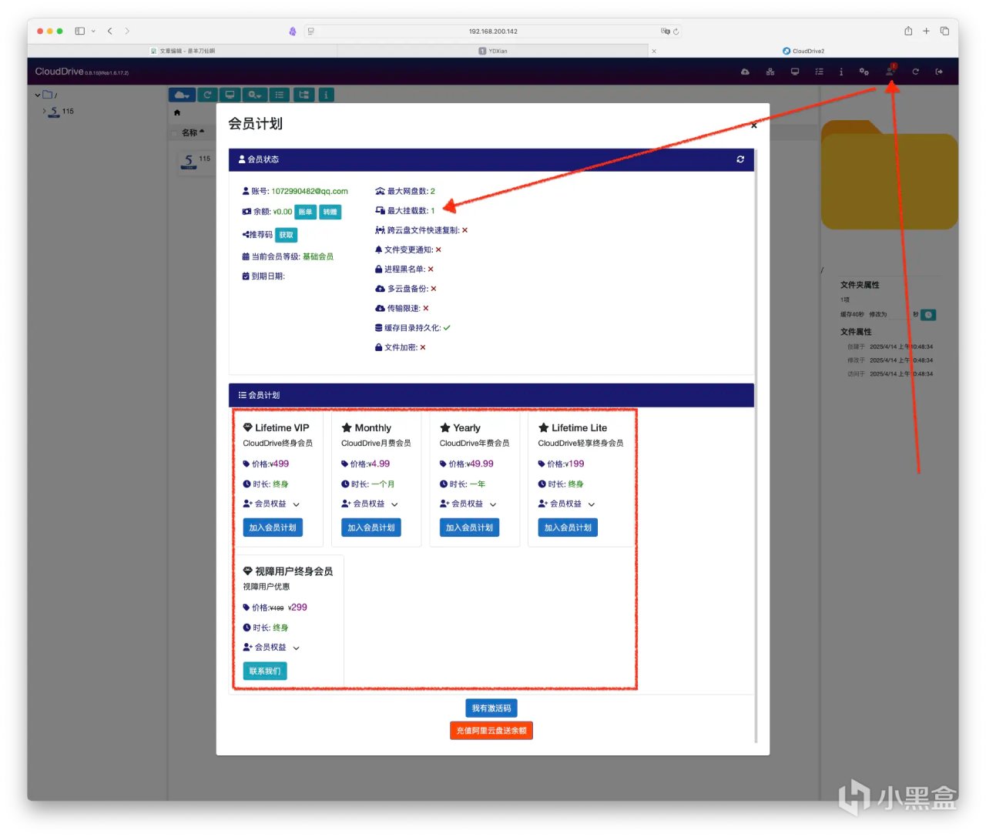
Task: Join the Monthly membership plan
Action: point(371,527)
